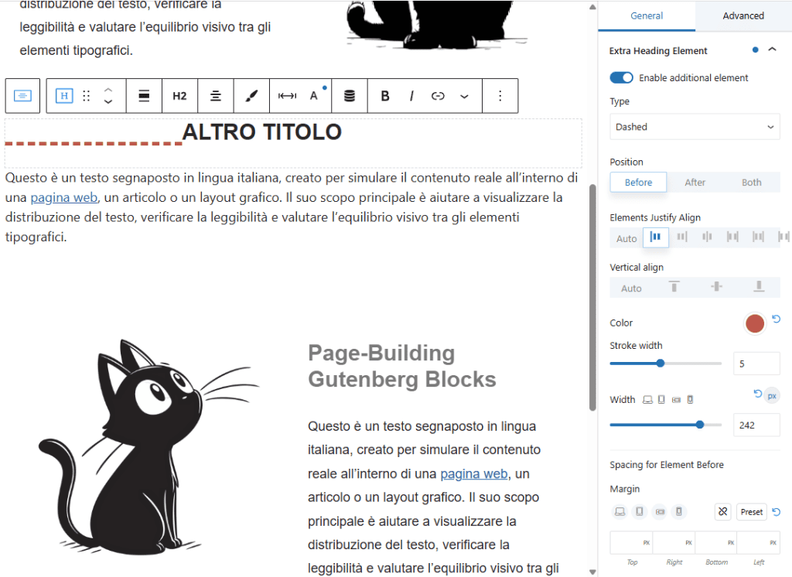Click the Top margin input field
792x577 pixels.
(631, 543)
